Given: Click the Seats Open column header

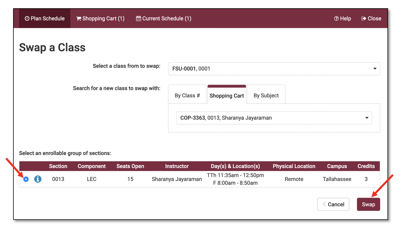Looking at the screenshot, I should click(x=130, y=166).
